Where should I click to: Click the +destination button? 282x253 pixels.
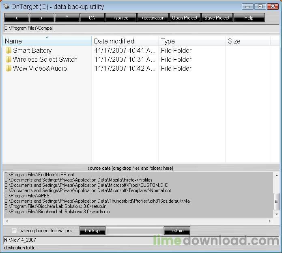pyautogui.click(x=153, y=18)
